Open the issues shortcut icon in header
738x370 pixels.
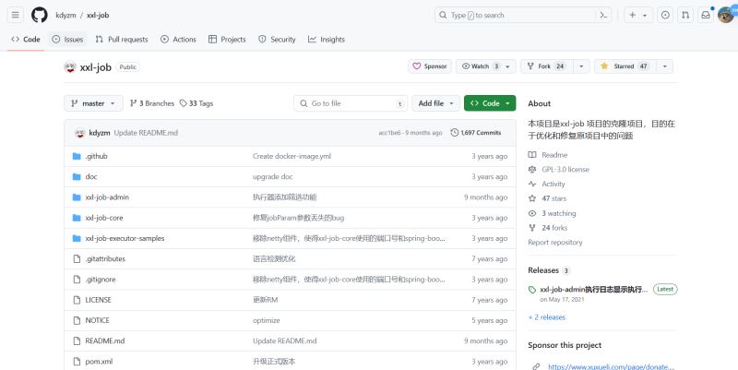(665, 15)
